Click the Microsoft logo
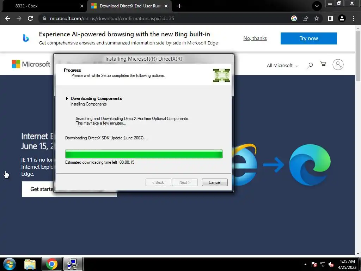 (31, 64)
